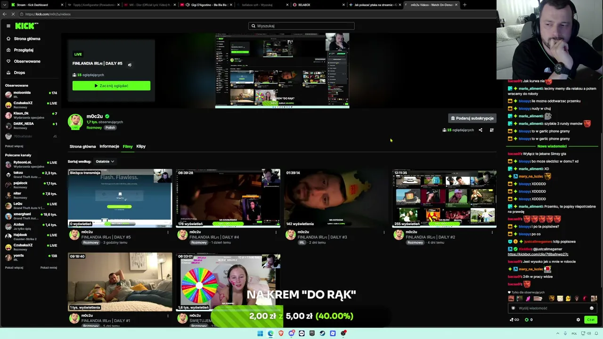
Task: Open options menu for DAILY #3 video
Action: click(384, 232)
